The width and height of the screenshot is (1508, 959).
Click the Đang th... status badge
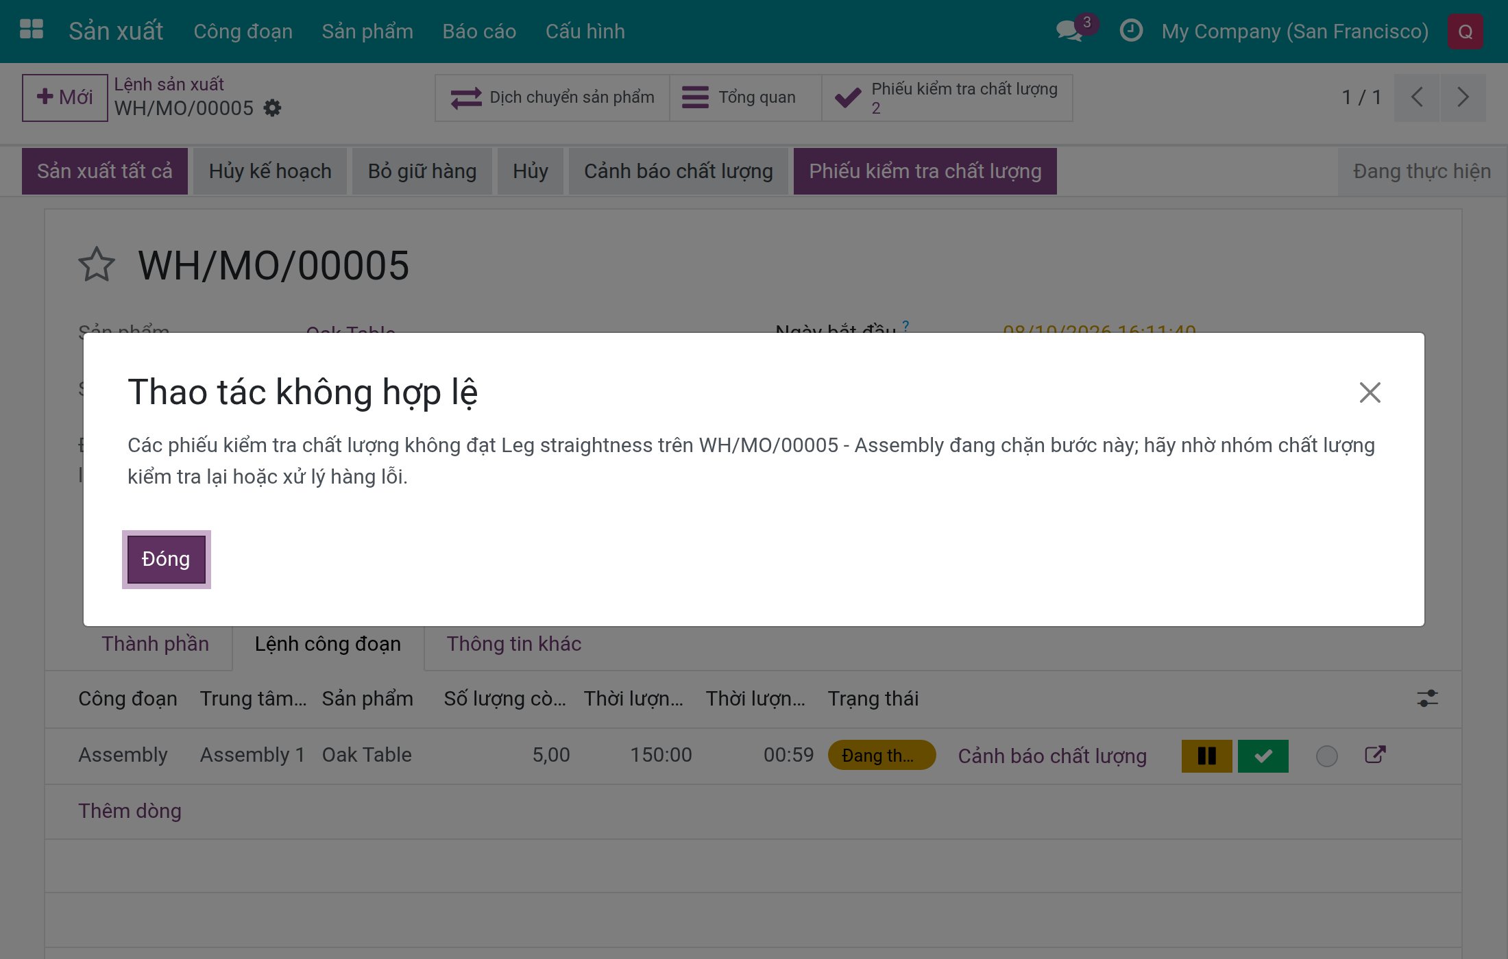[881, 756]
